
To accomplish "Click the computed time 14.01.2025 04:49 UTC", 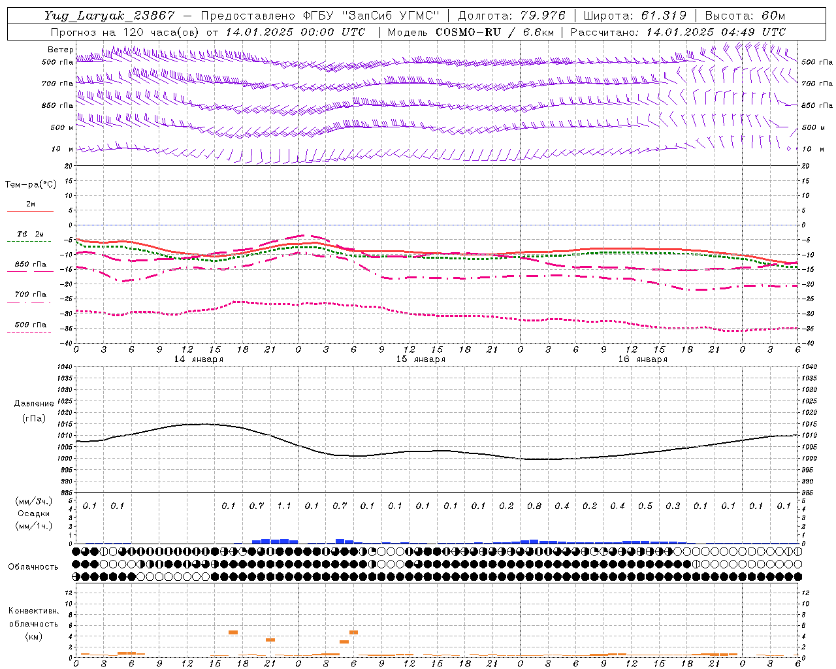I will click(x=716, y=32).
